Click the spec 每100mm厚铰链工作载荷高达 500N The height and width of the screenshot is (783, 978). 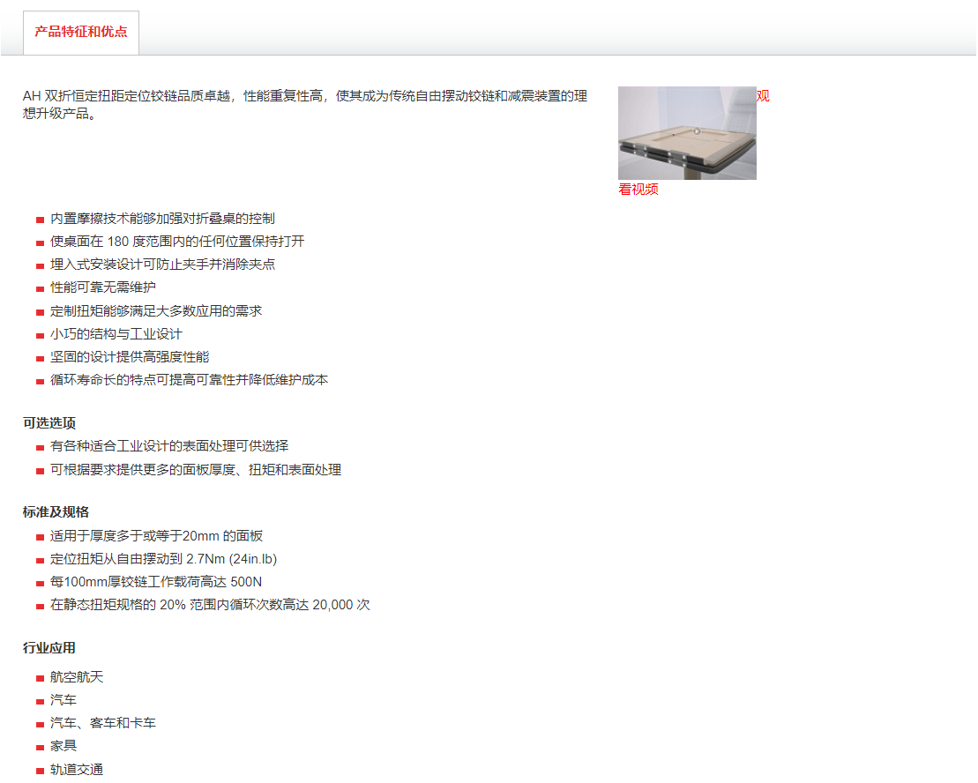pyautogui.click(x=156, y=582)
